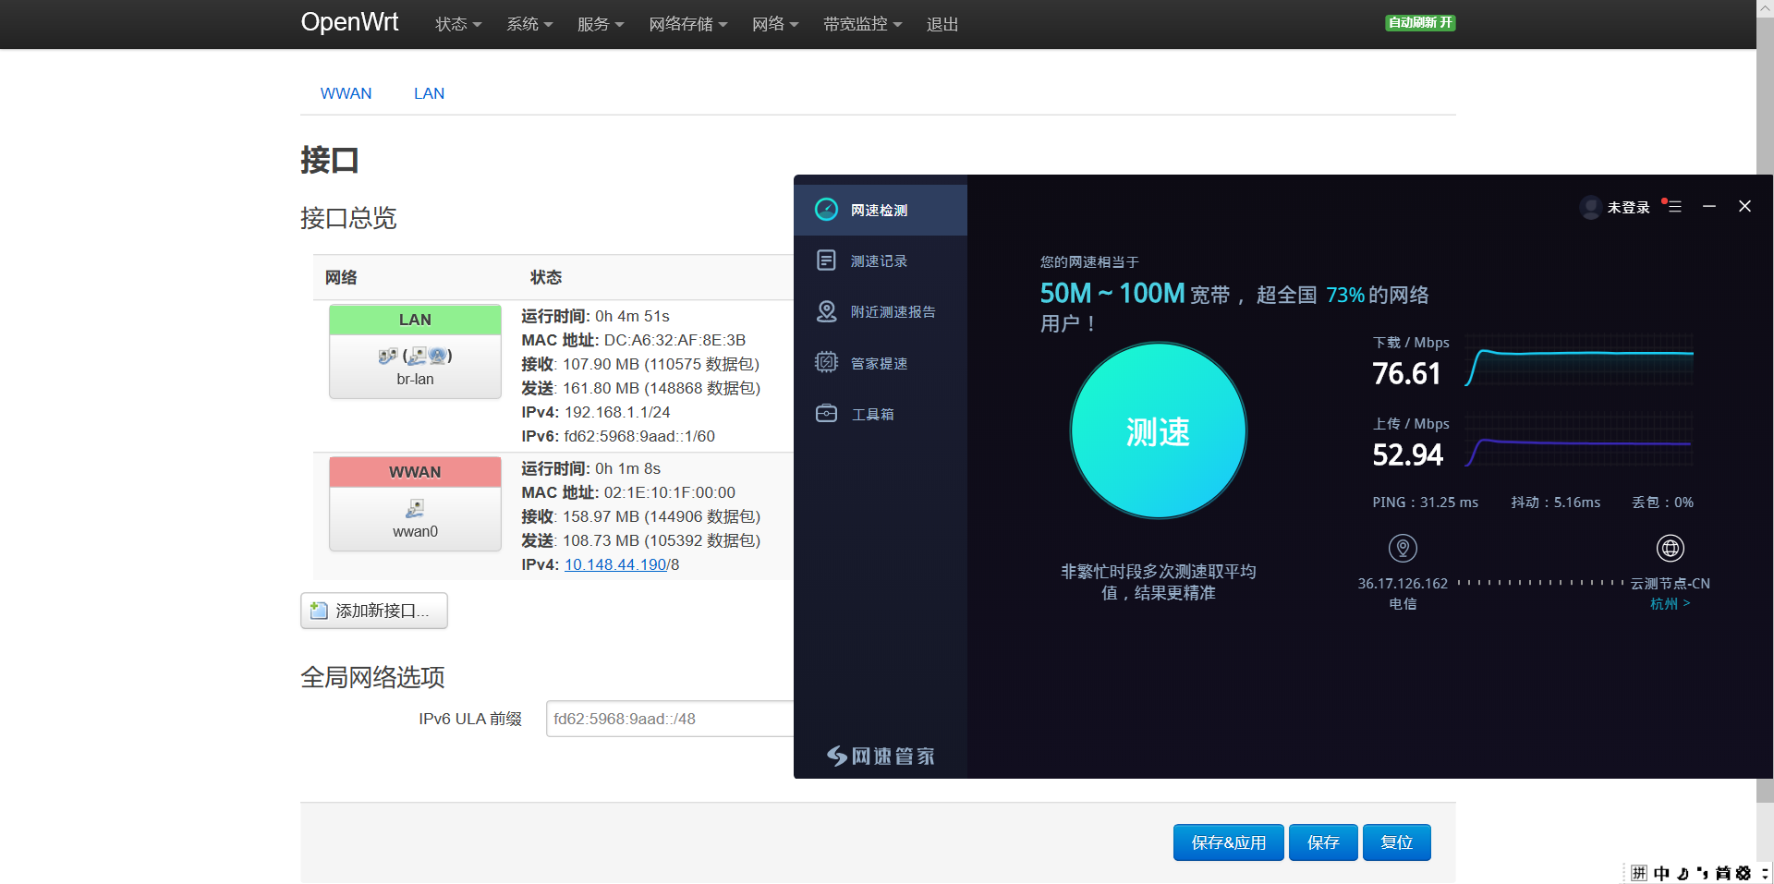
Task: Click the 抖动：5.16ms jitter reading
Action: point(1556,503)
